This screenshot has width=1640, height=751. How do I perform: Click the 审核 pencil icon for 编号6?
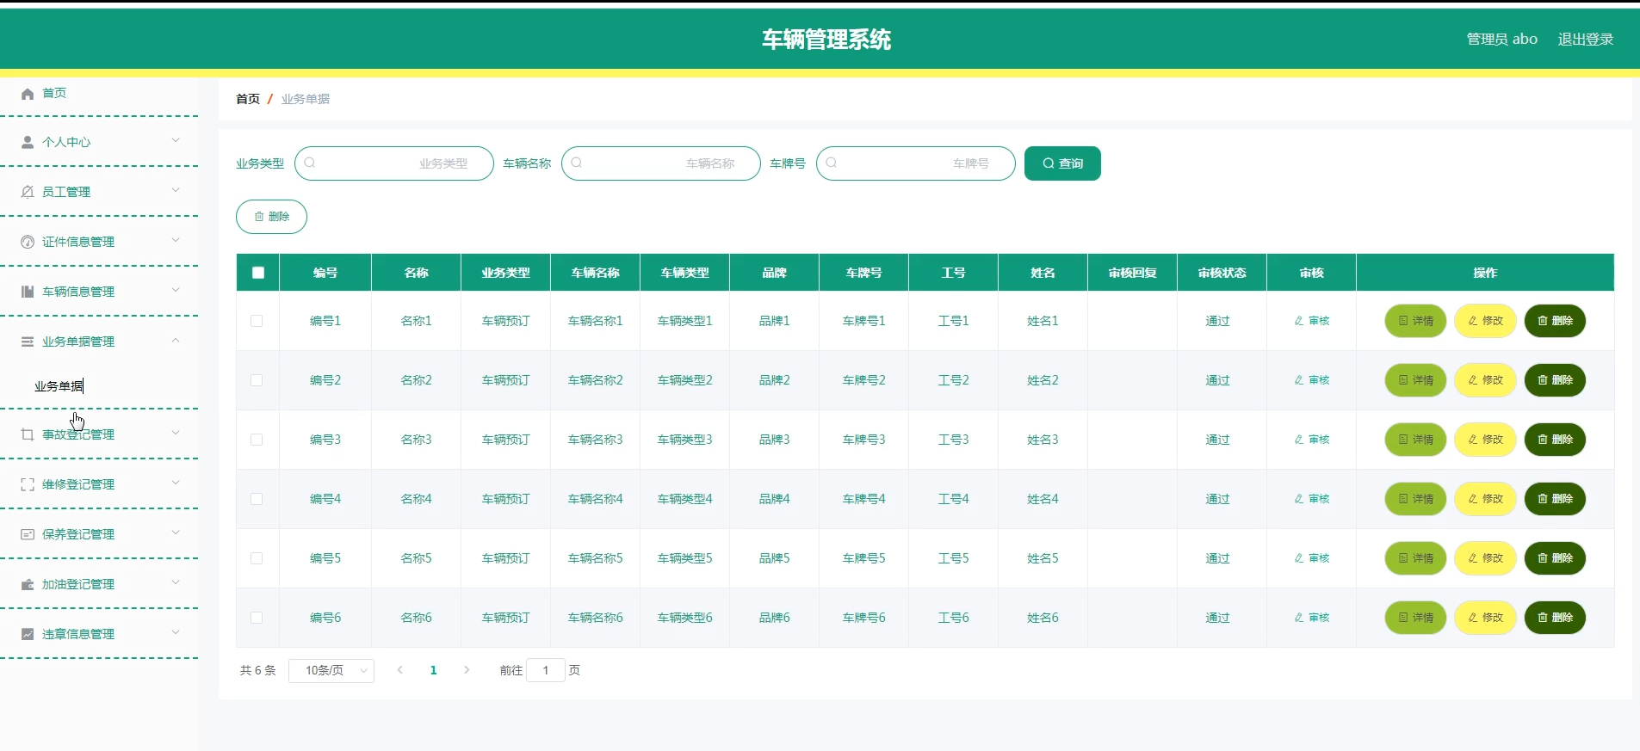(1299, 618)
